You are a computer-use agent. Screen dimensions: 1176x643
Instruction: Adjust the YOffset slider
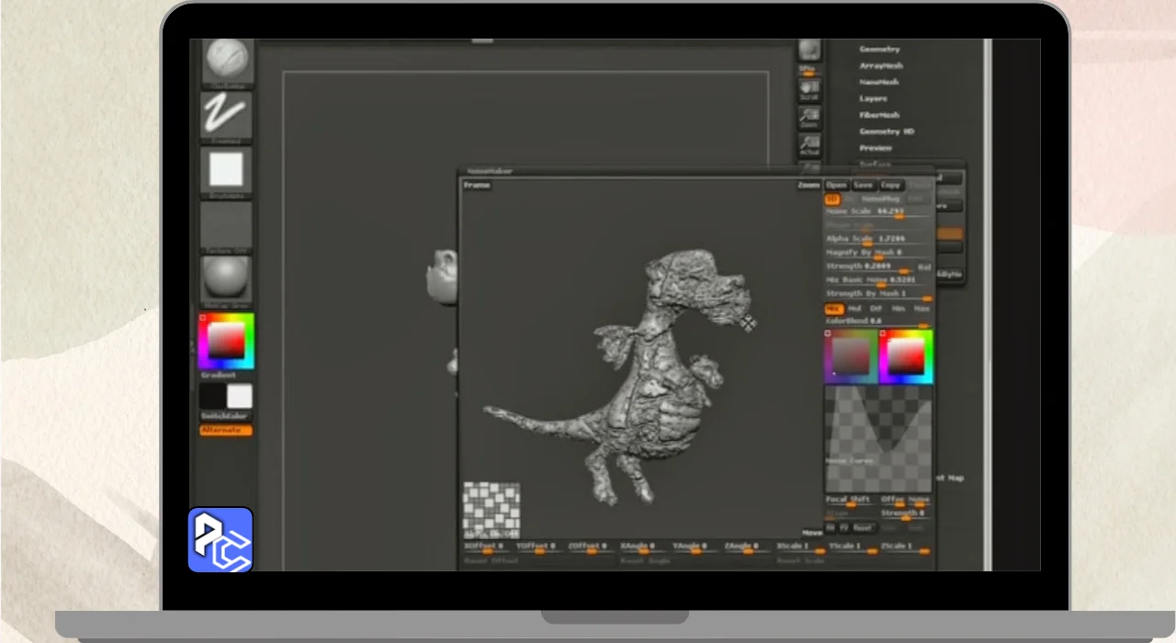pyautogui.click(x=539, y=547)
